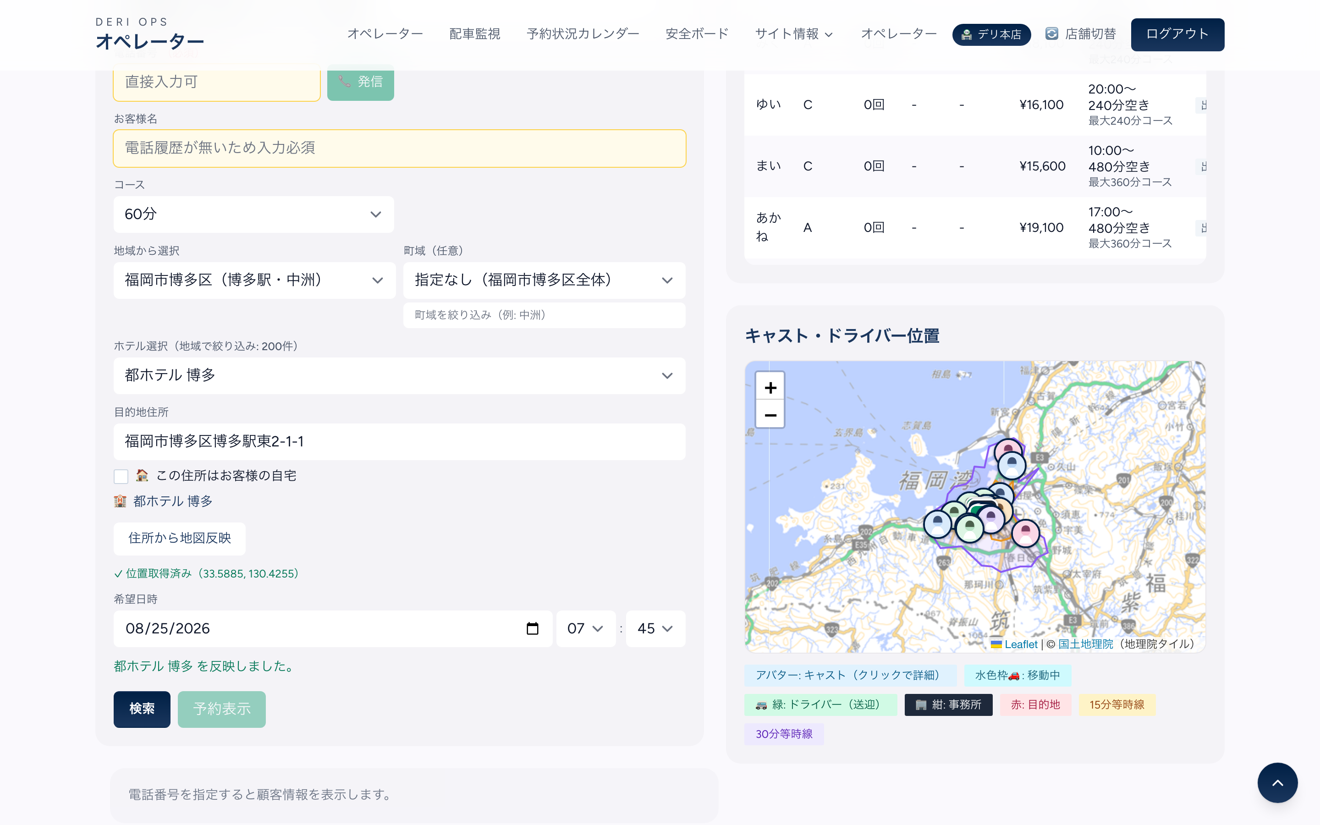Zoom out on the cast map
Image resolution: width=1320 pixels, height=825 pixels.
pos(770,414)
